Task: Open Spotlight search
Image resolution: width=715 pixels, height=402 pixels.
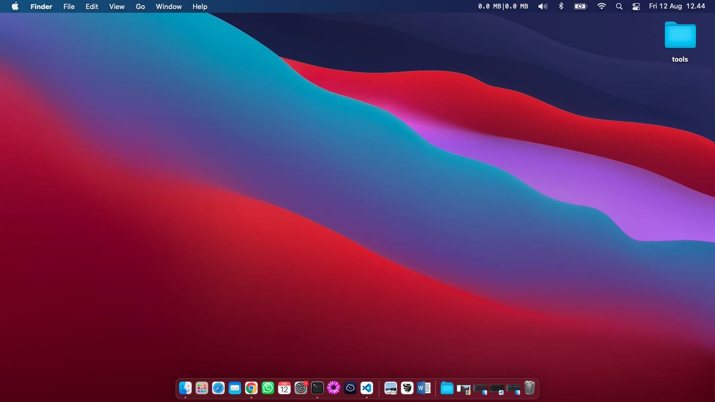Action: pyautogui.click(x=619, y=6)
